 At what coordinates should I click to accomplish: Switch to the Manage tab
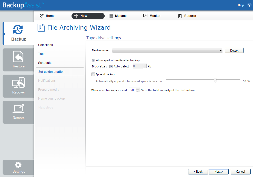click(x=118, y=16)
